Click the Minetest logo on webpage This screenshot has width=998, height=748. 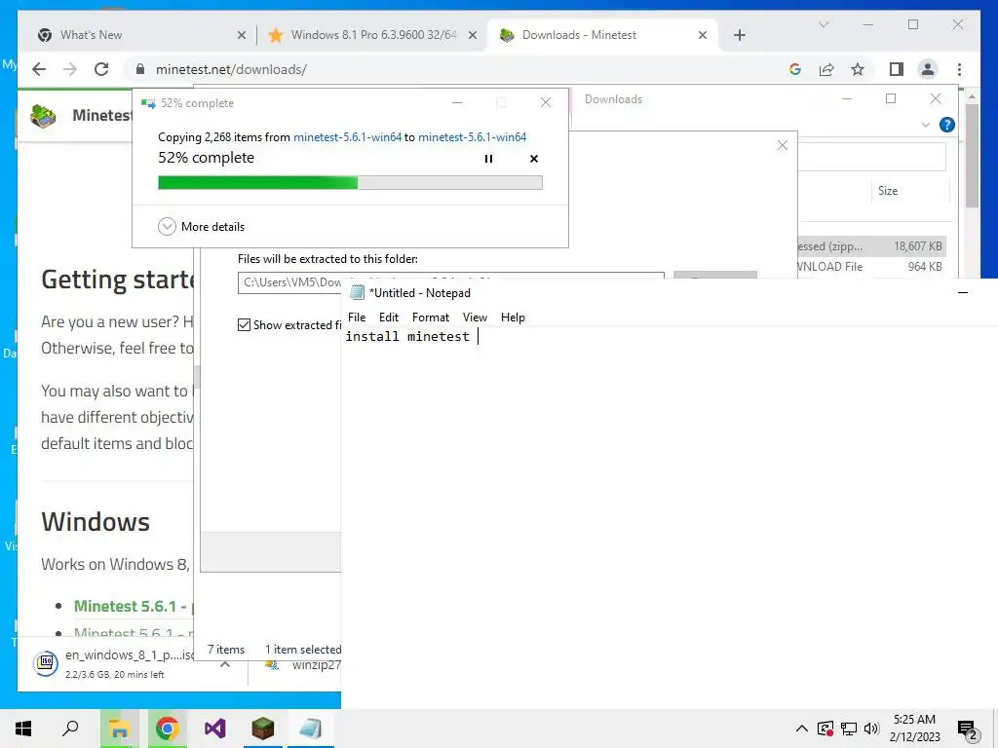(x=43, y=116)
